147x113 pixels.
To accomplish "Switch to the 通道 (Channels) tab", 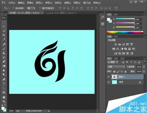I will pos(116,58).
